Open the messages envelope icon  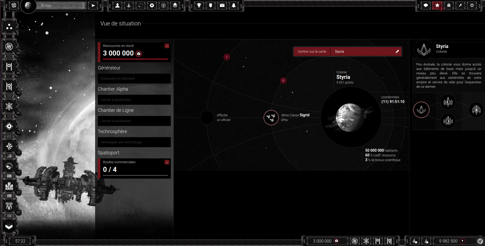click(x=222, y=6)
